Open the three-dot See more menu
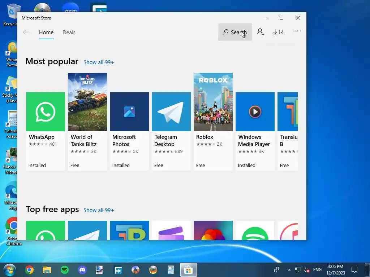Screen dimensions: 370x277 (298, 31)
